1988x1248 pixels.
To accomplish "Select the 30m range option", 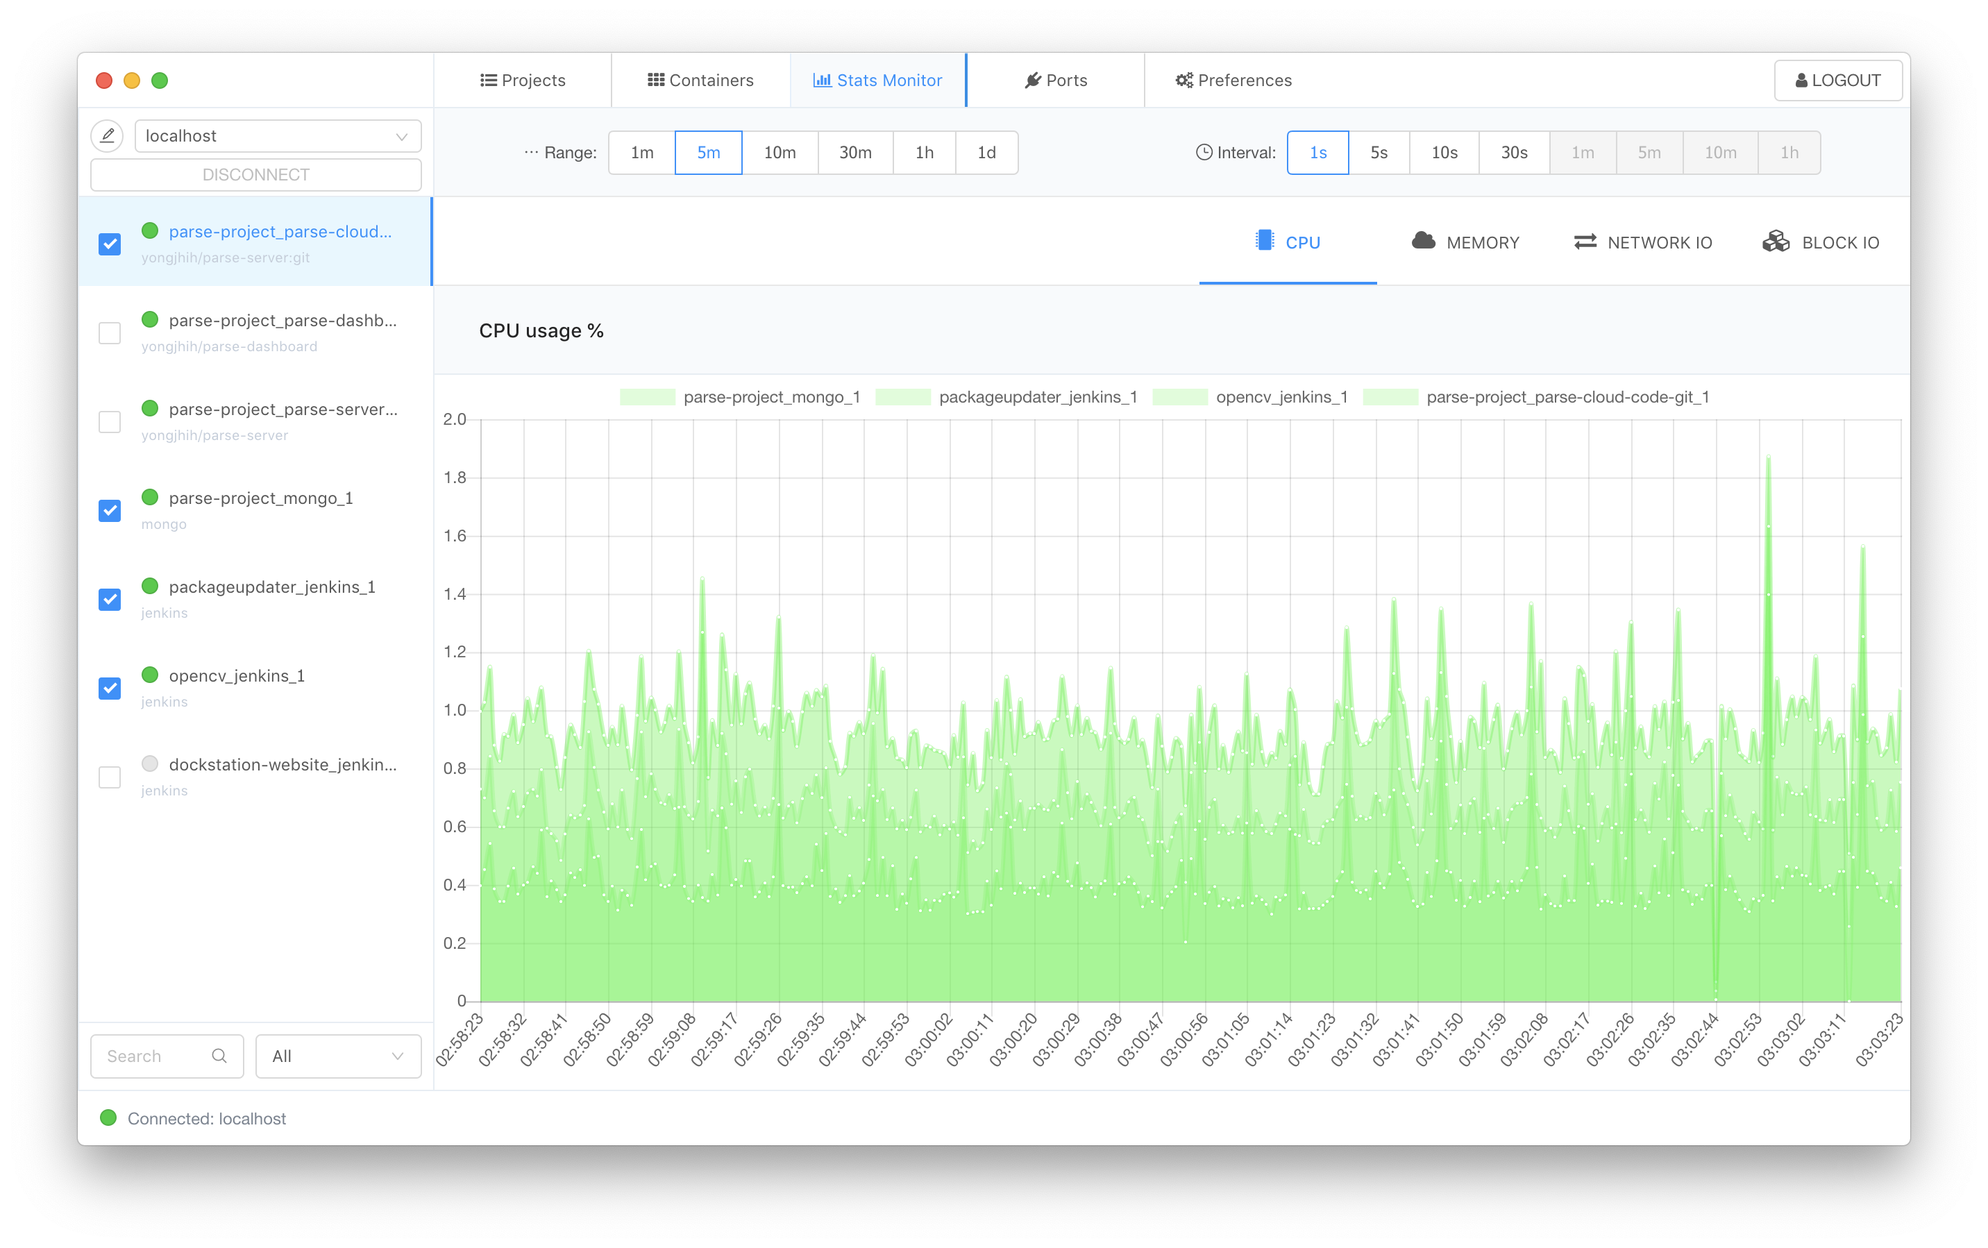I will (x=855, y=153).
